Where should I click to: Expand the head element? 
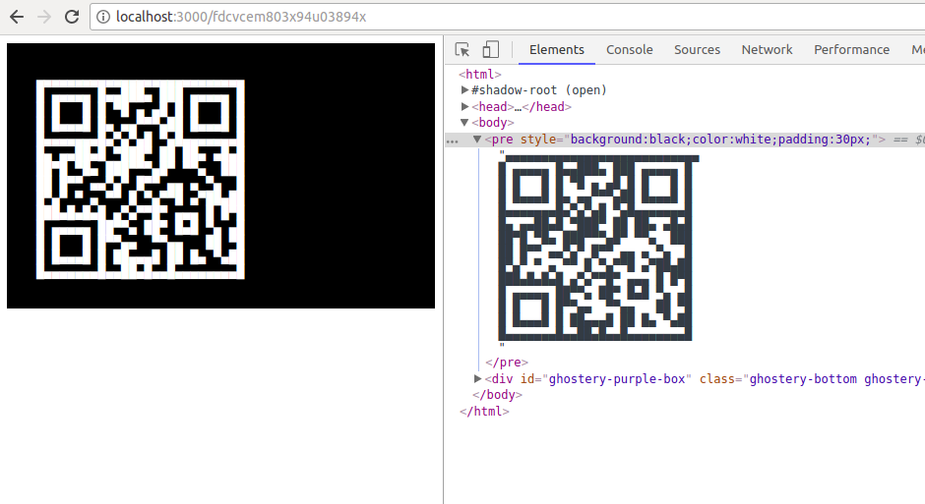(464, 106)
